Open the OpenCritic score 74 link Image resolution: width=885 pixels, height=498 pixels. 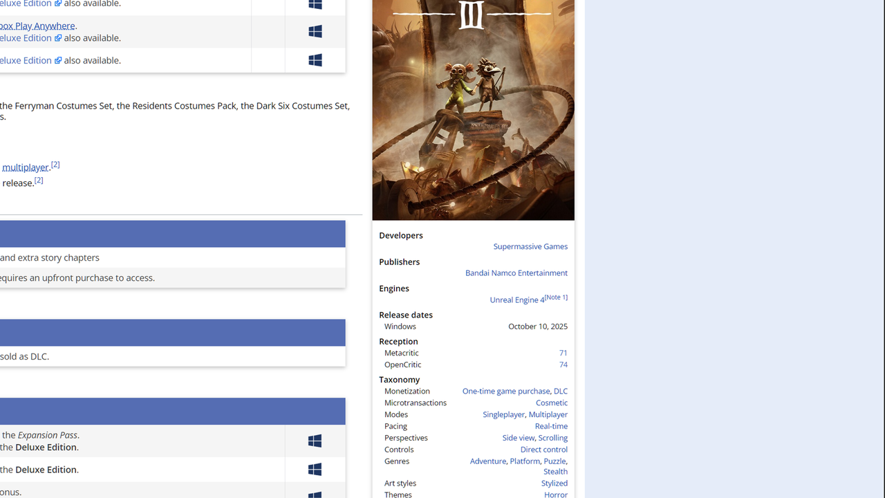pos(563,365)
